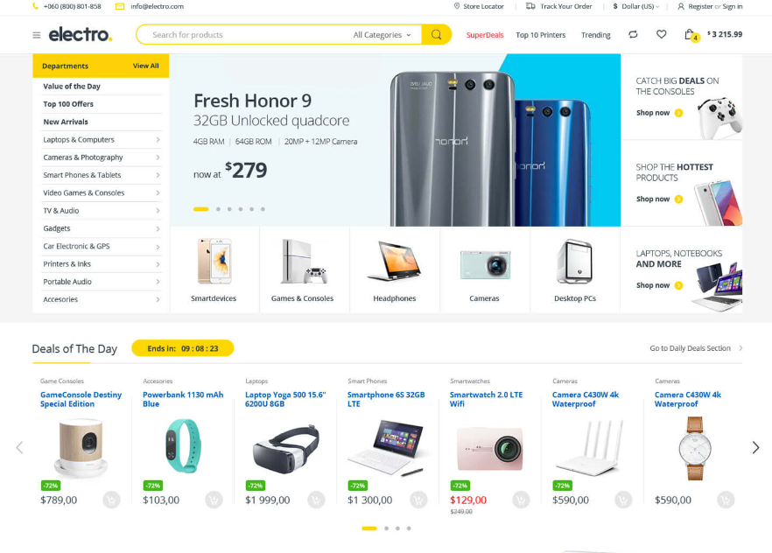Select second deals carousel pagination dot
This screenshot has width=772, height=553.
387,528
